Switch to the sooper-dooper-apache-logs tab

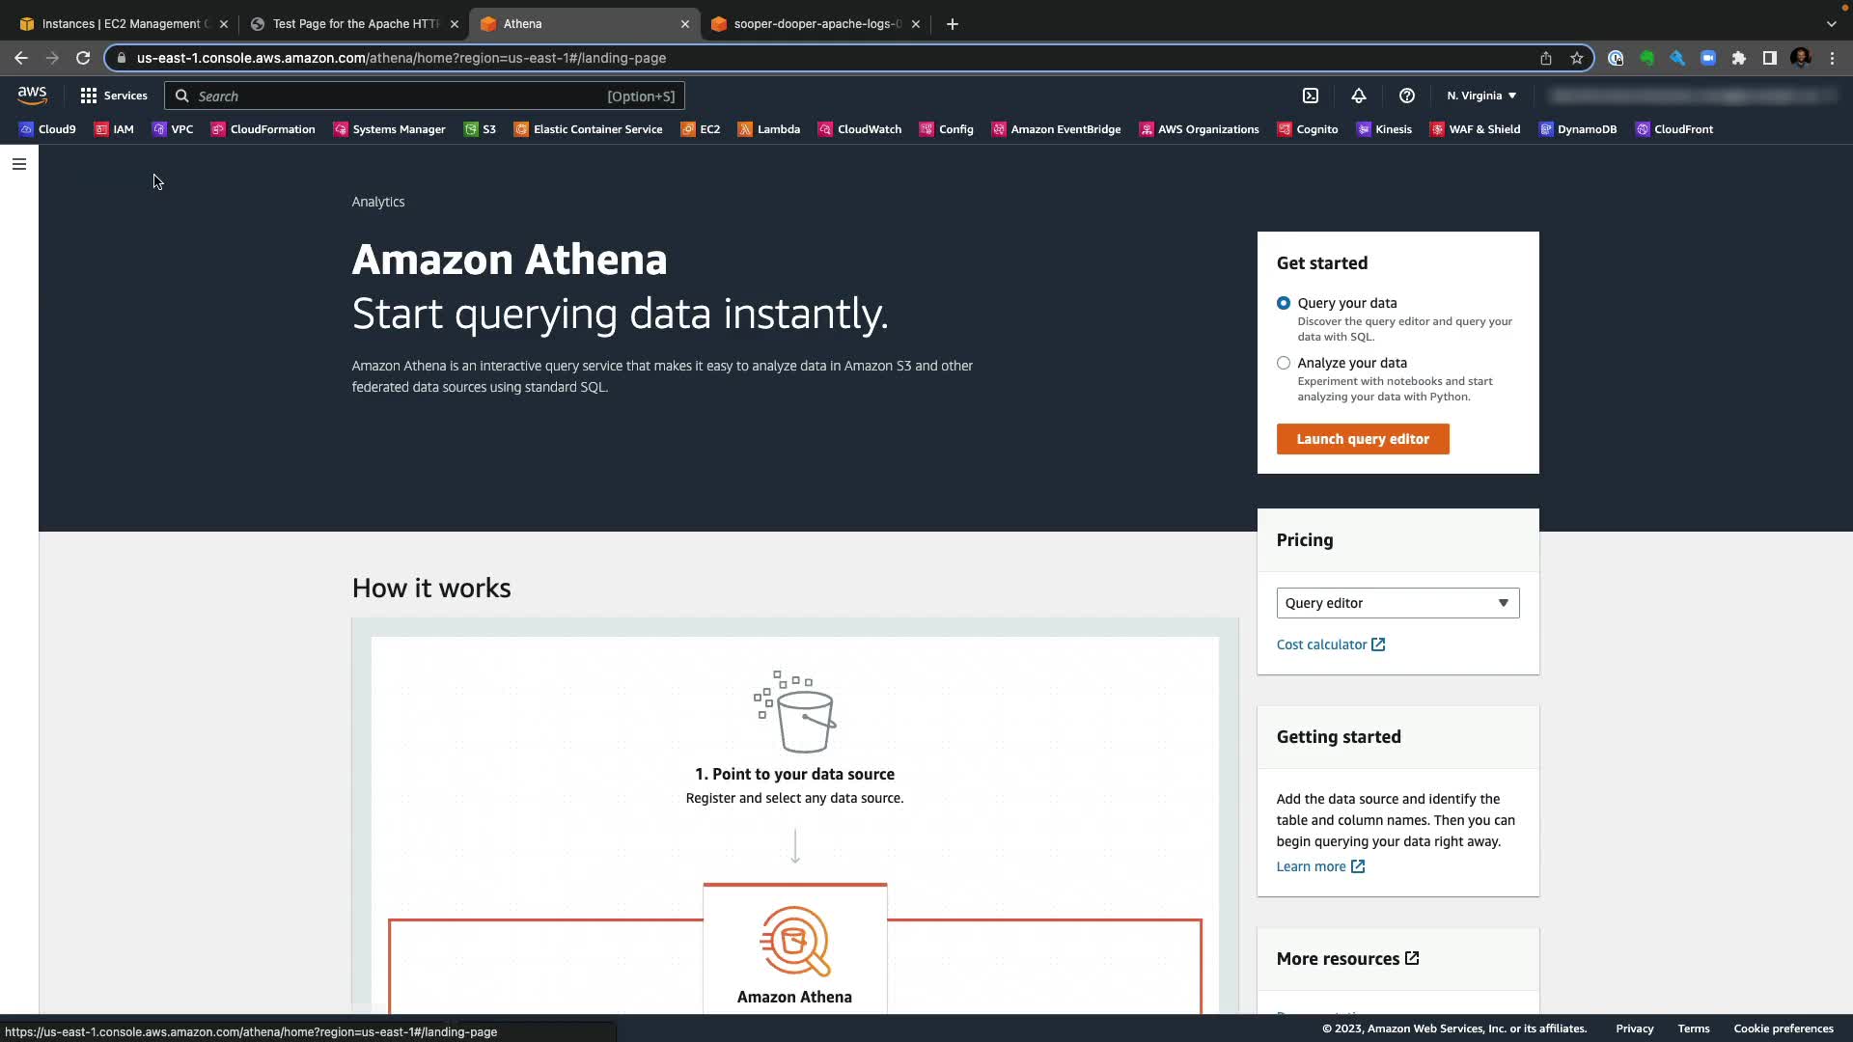816,24
